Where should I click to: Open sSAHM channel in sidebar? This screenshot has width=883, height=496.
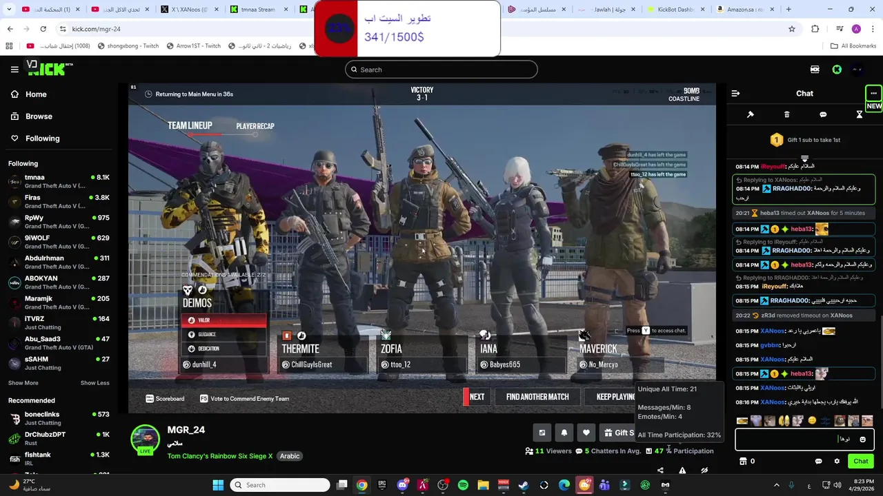(59, 363)
